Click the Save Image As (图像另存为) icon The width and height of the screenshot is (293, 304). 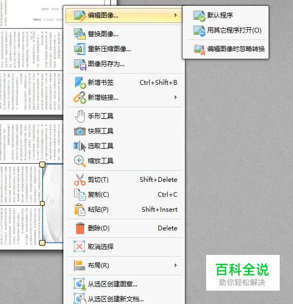[79, 64]
